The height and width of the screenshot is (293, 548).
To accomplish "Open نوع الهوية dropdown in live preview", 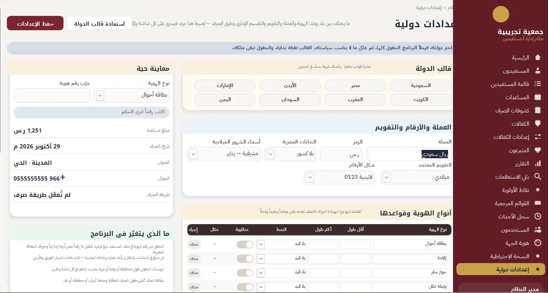I will tap(132, 95).
